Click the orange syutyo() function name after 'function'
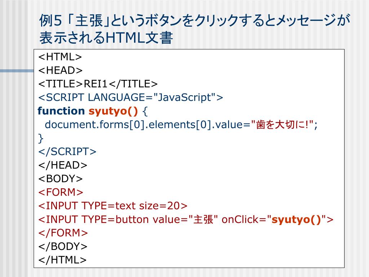This screenshot has height=277, width=369. [113, 111]
